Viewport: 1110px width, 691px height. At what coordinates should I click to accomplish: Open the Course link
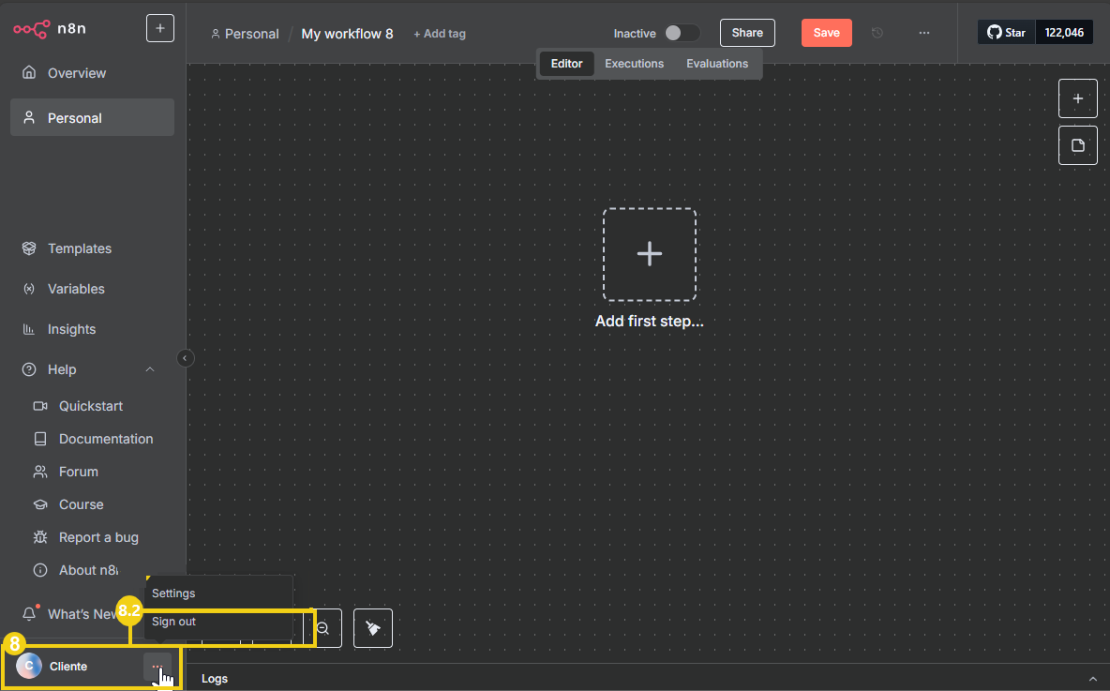click(x=81, y=504)
